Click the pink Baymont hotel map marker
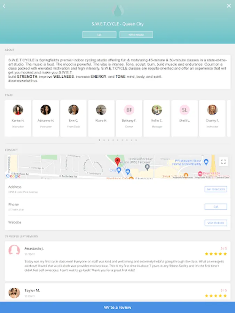 (200, 174)
